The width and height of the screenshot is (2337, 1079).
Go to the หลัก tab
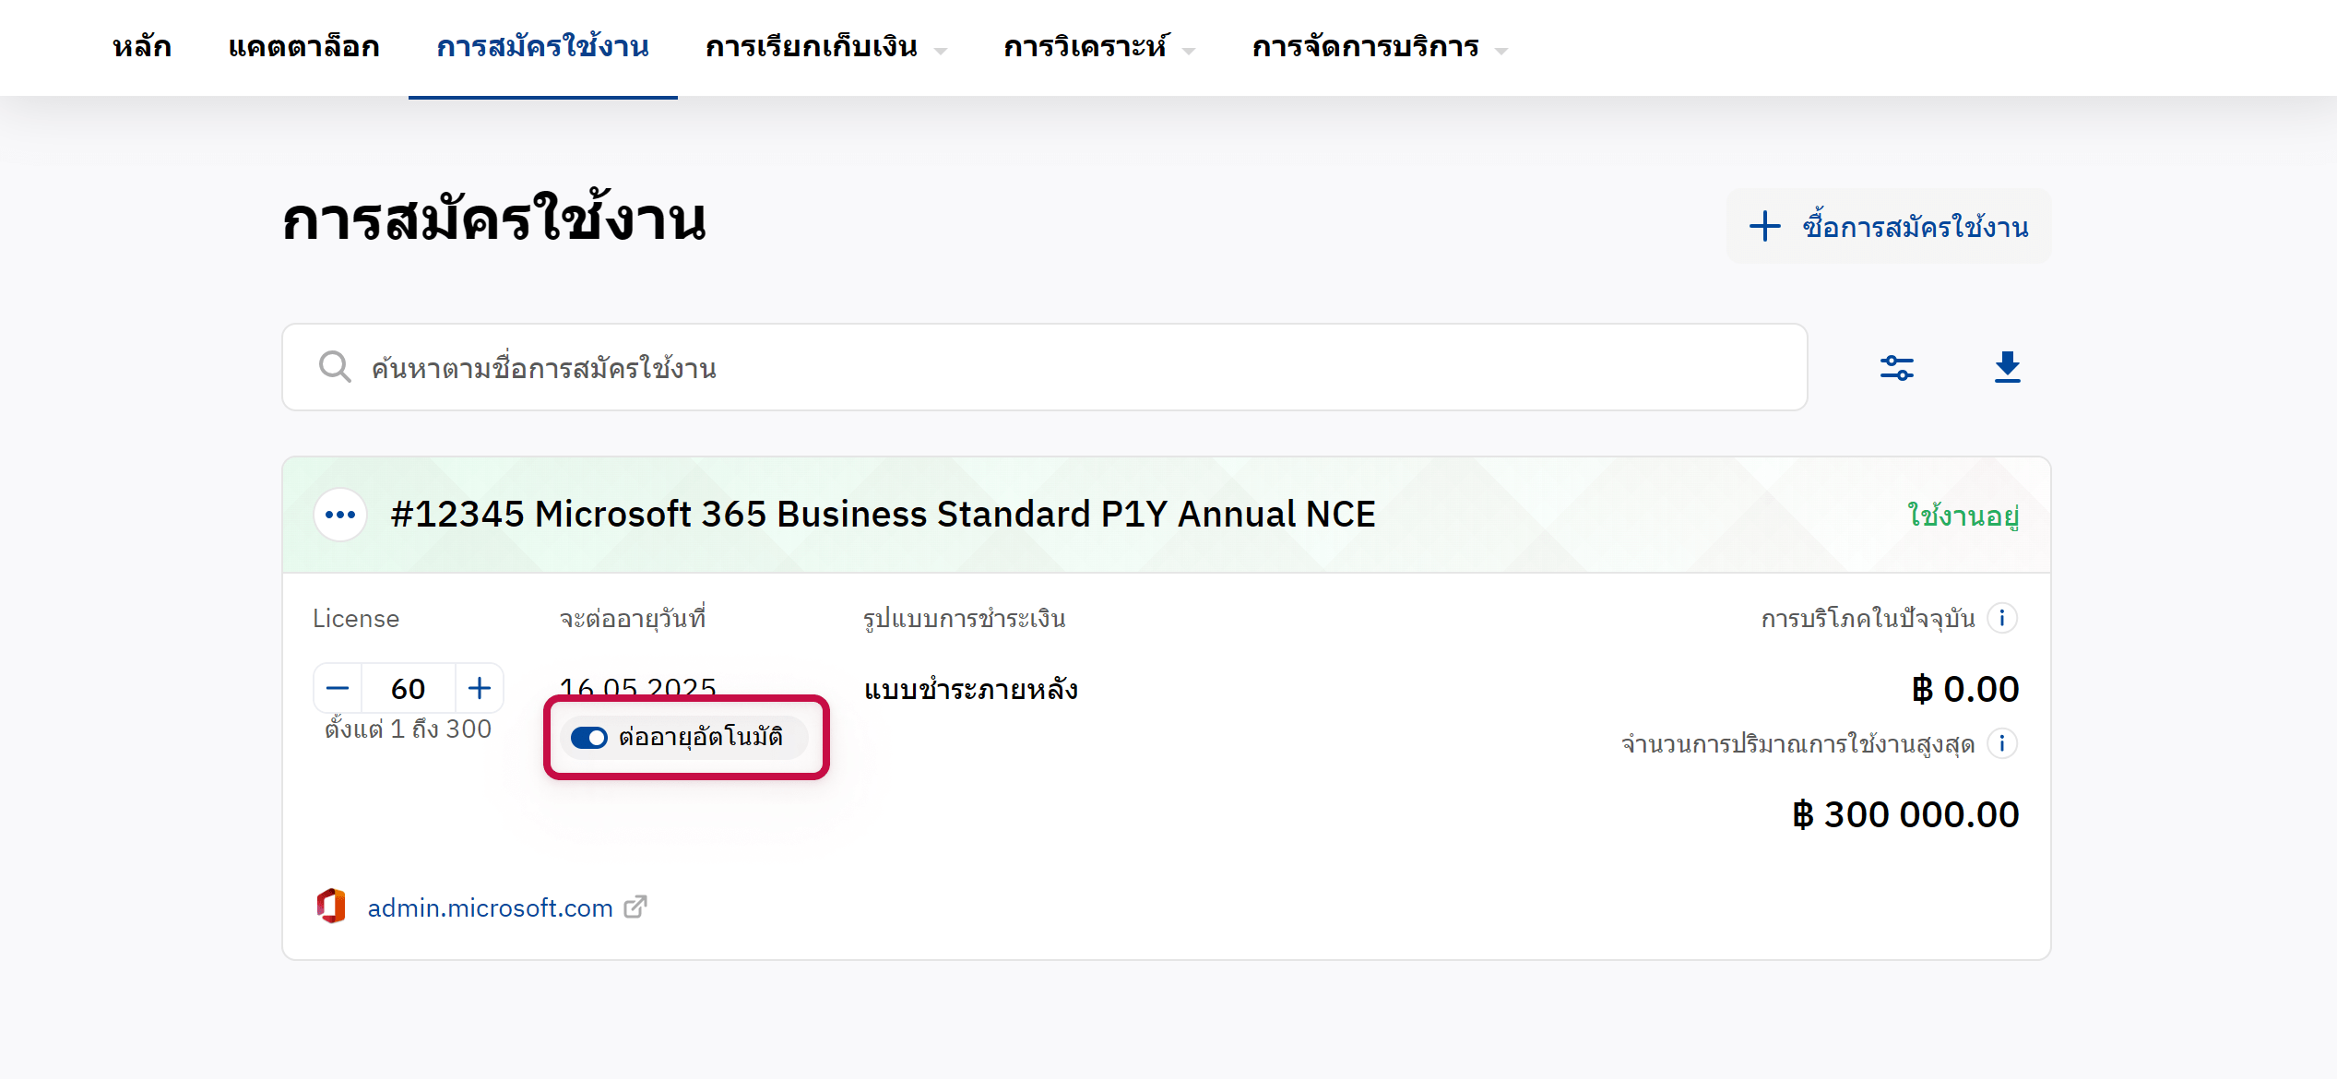tap(142, 47)
